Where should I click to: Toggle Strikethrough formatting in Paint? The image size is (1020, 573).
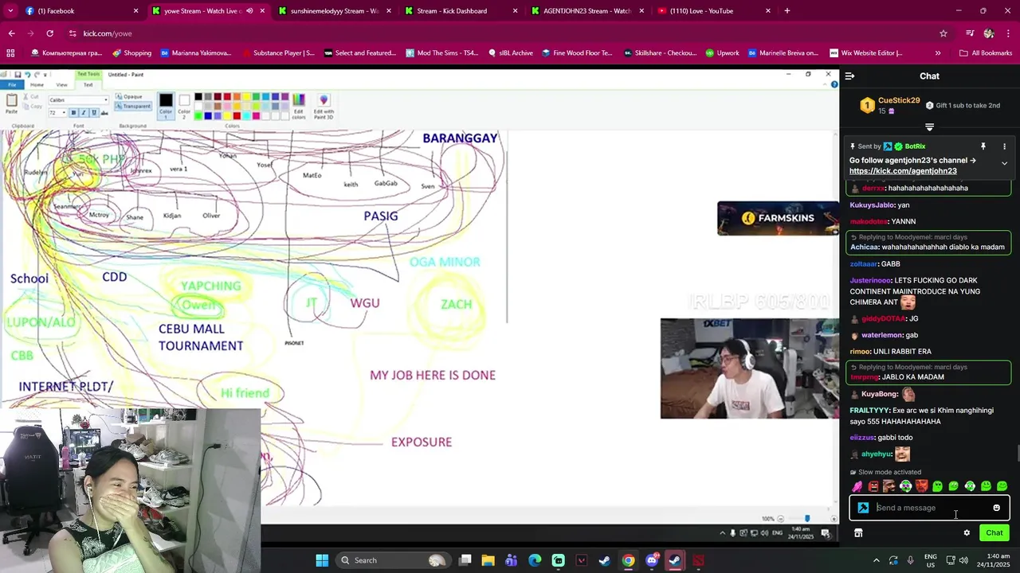(x=104, y=113)
